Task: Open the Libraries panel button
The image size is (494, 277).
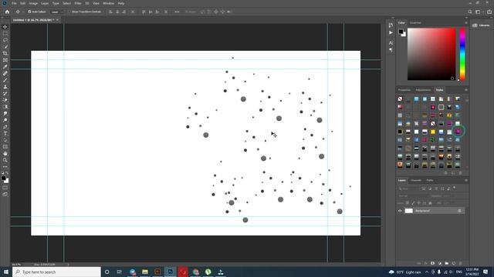Action: click(x=482, y=25)
